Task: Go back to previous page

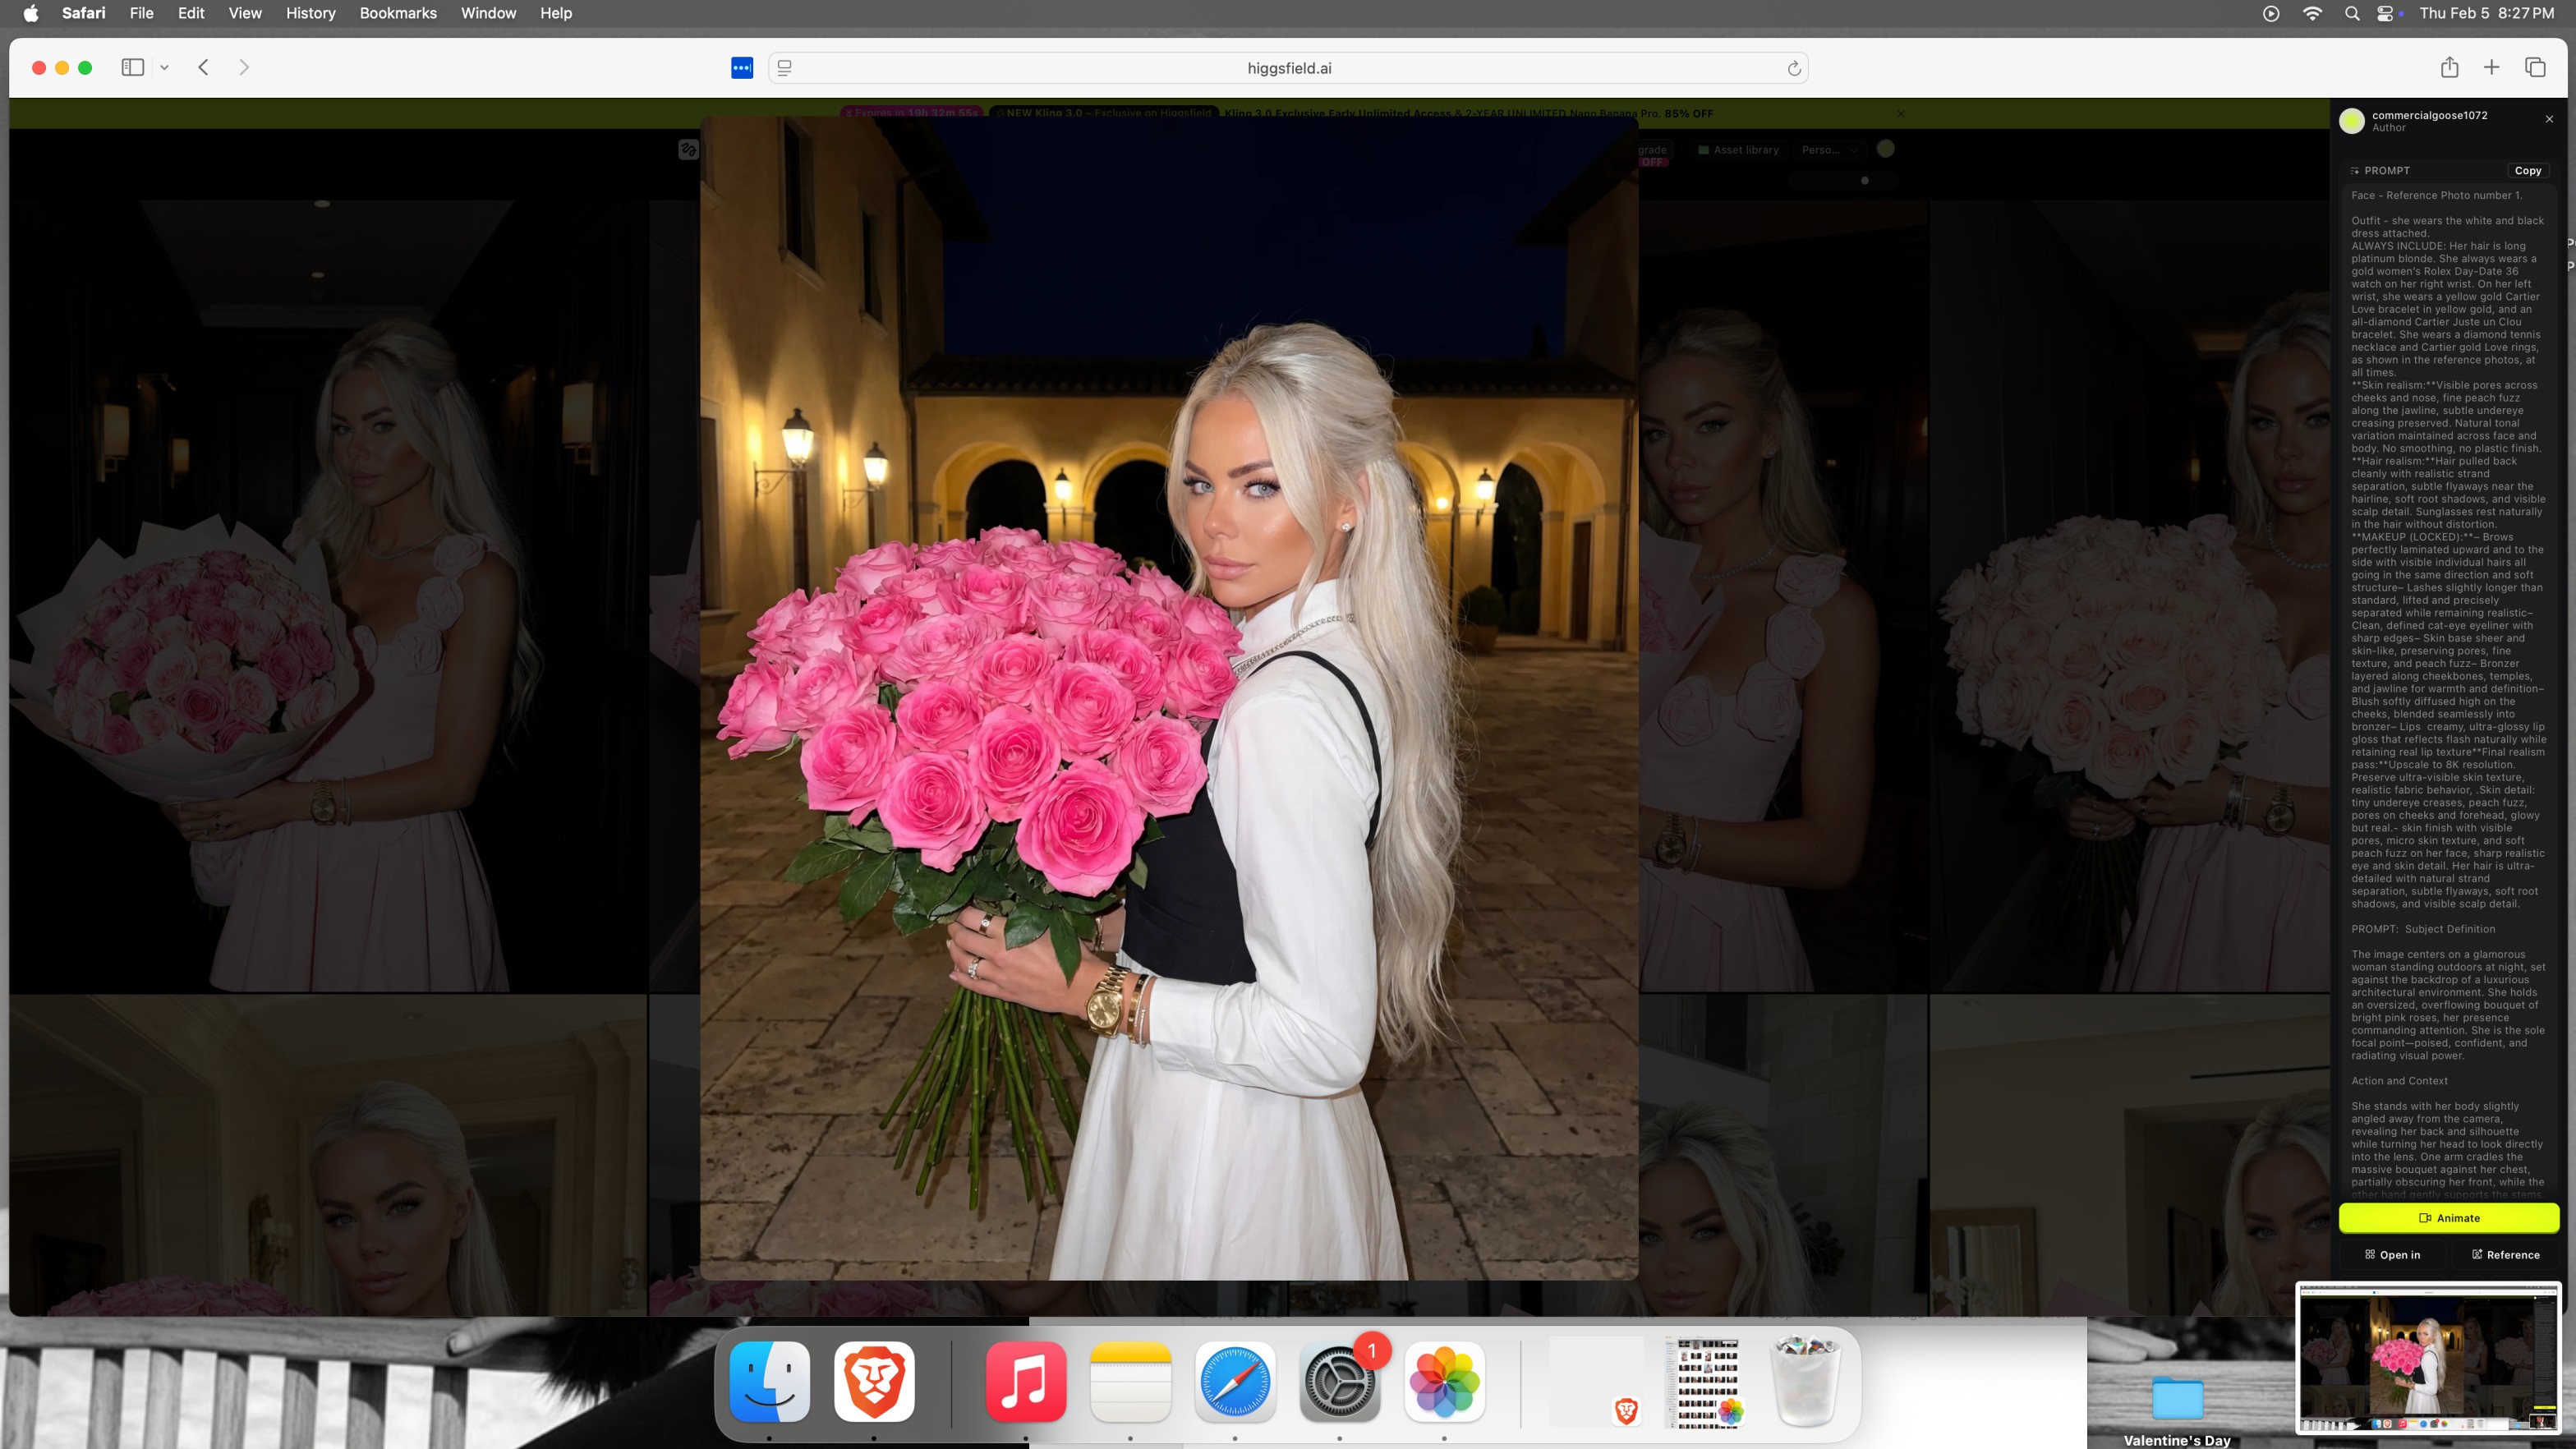Action: (204, 68)
